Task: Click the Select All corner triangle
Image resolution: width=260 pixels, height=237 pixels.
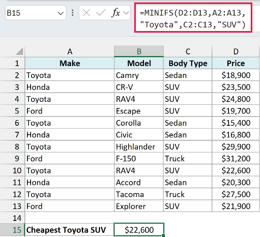Action: pyautogui.click(x=19, y=51)
